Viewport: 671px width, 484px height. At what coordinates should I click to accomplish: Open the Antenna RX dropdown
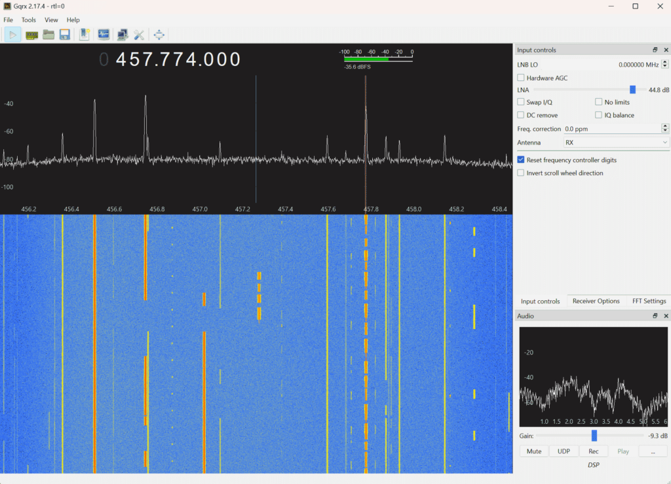pyautogui.click(x=616, y=142)
